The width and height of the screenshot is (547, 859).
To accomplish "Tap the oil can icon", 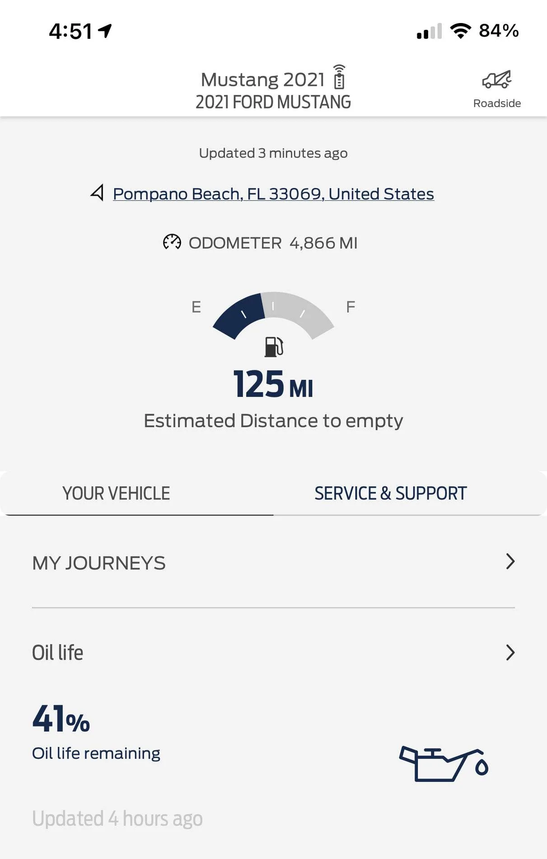I will pos(444,765).
